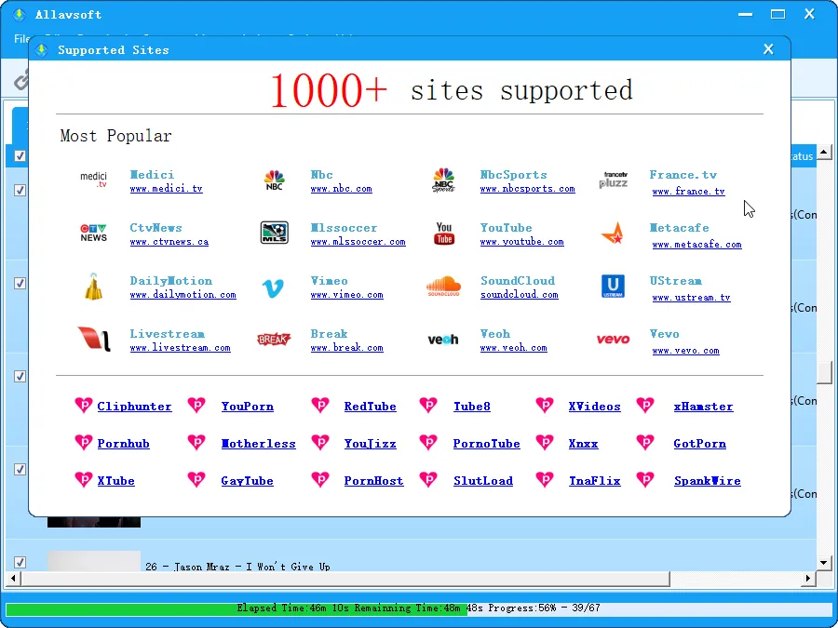Open www.dailymotion.com link
838x628 pixels.
[x=182, y=294]
